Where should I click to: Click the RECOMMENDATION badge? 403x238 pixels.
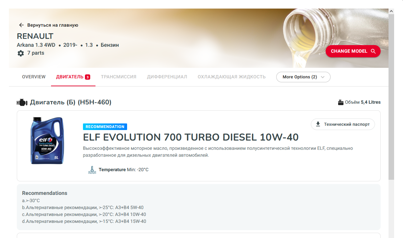(x=105, y=127)
